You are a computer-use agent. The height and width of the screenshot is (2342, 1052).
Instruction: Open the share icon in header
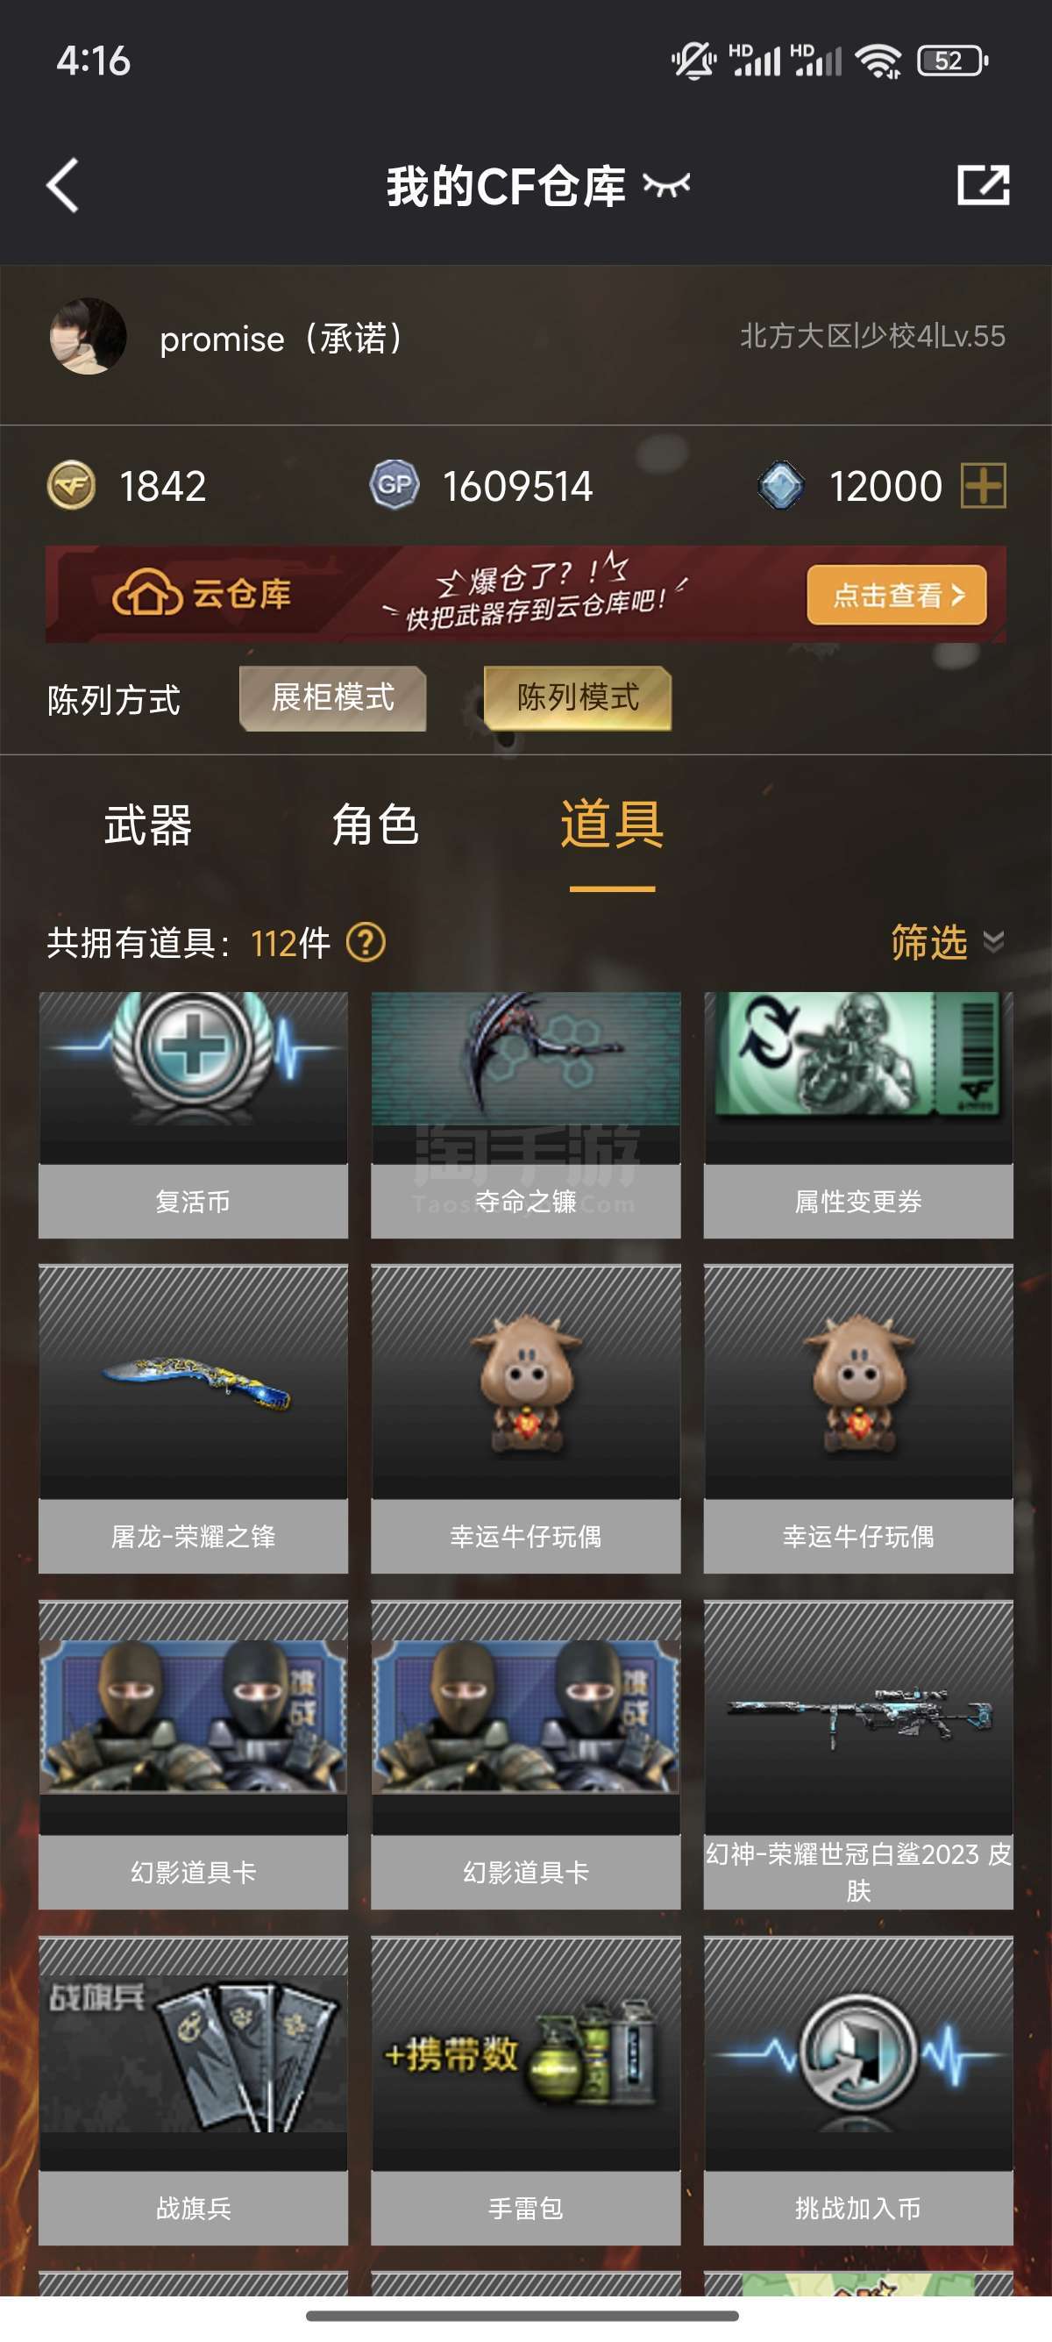(983, 185)
